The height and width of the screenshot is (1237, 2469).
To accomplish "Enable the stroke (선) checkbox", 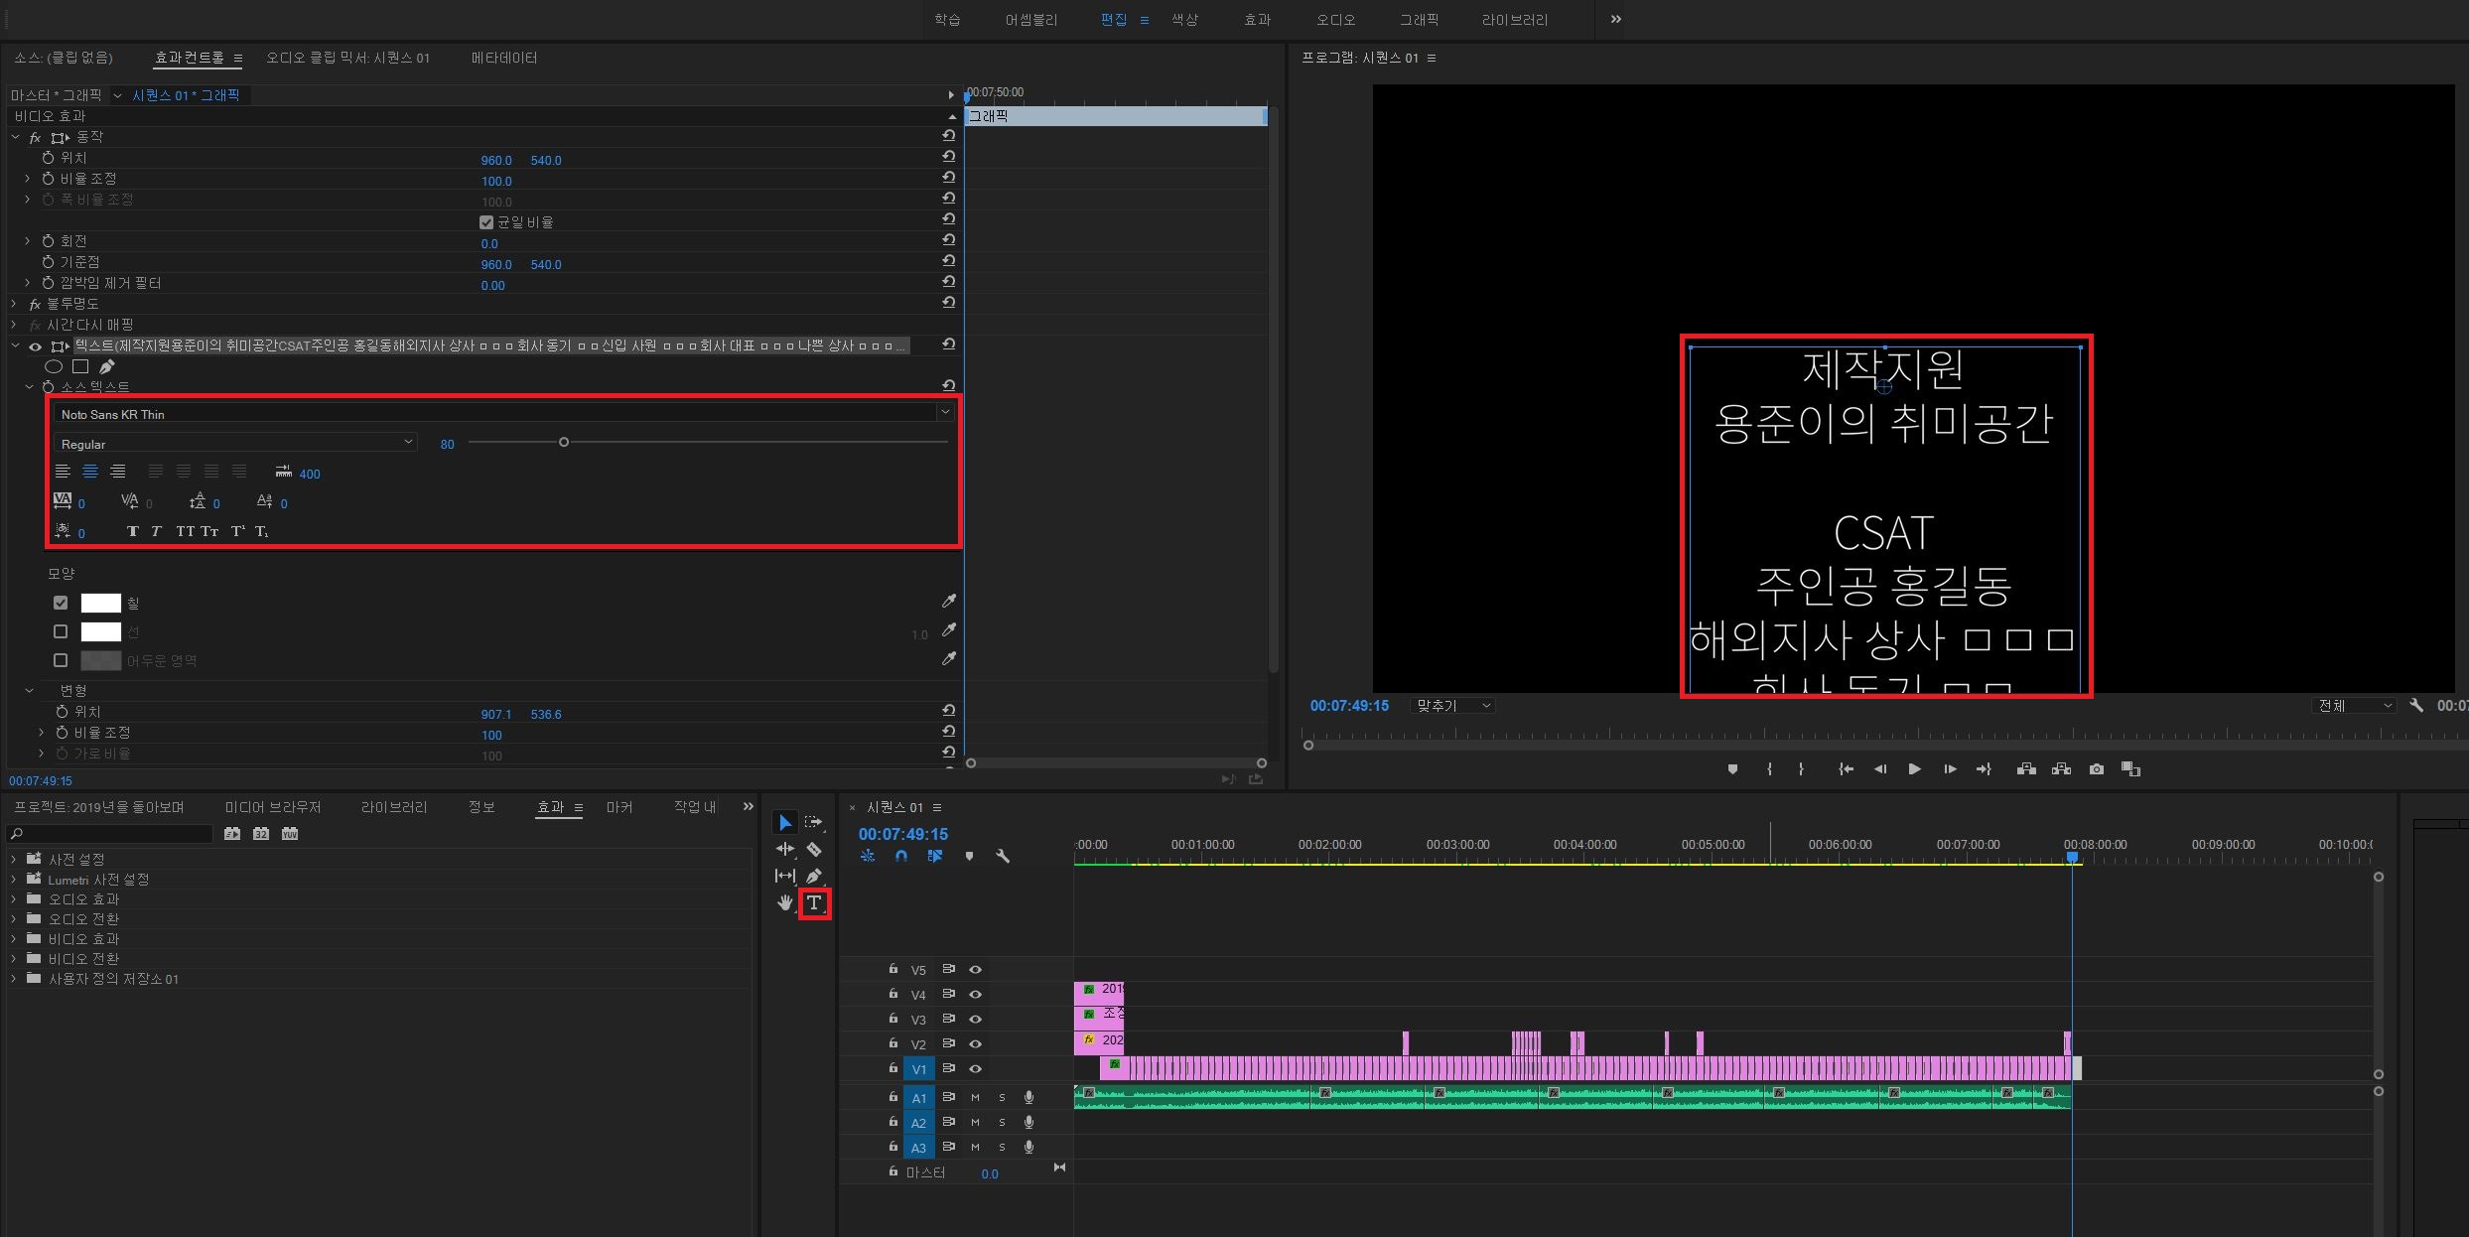I will pyautogui.click(x=61, y=631).
